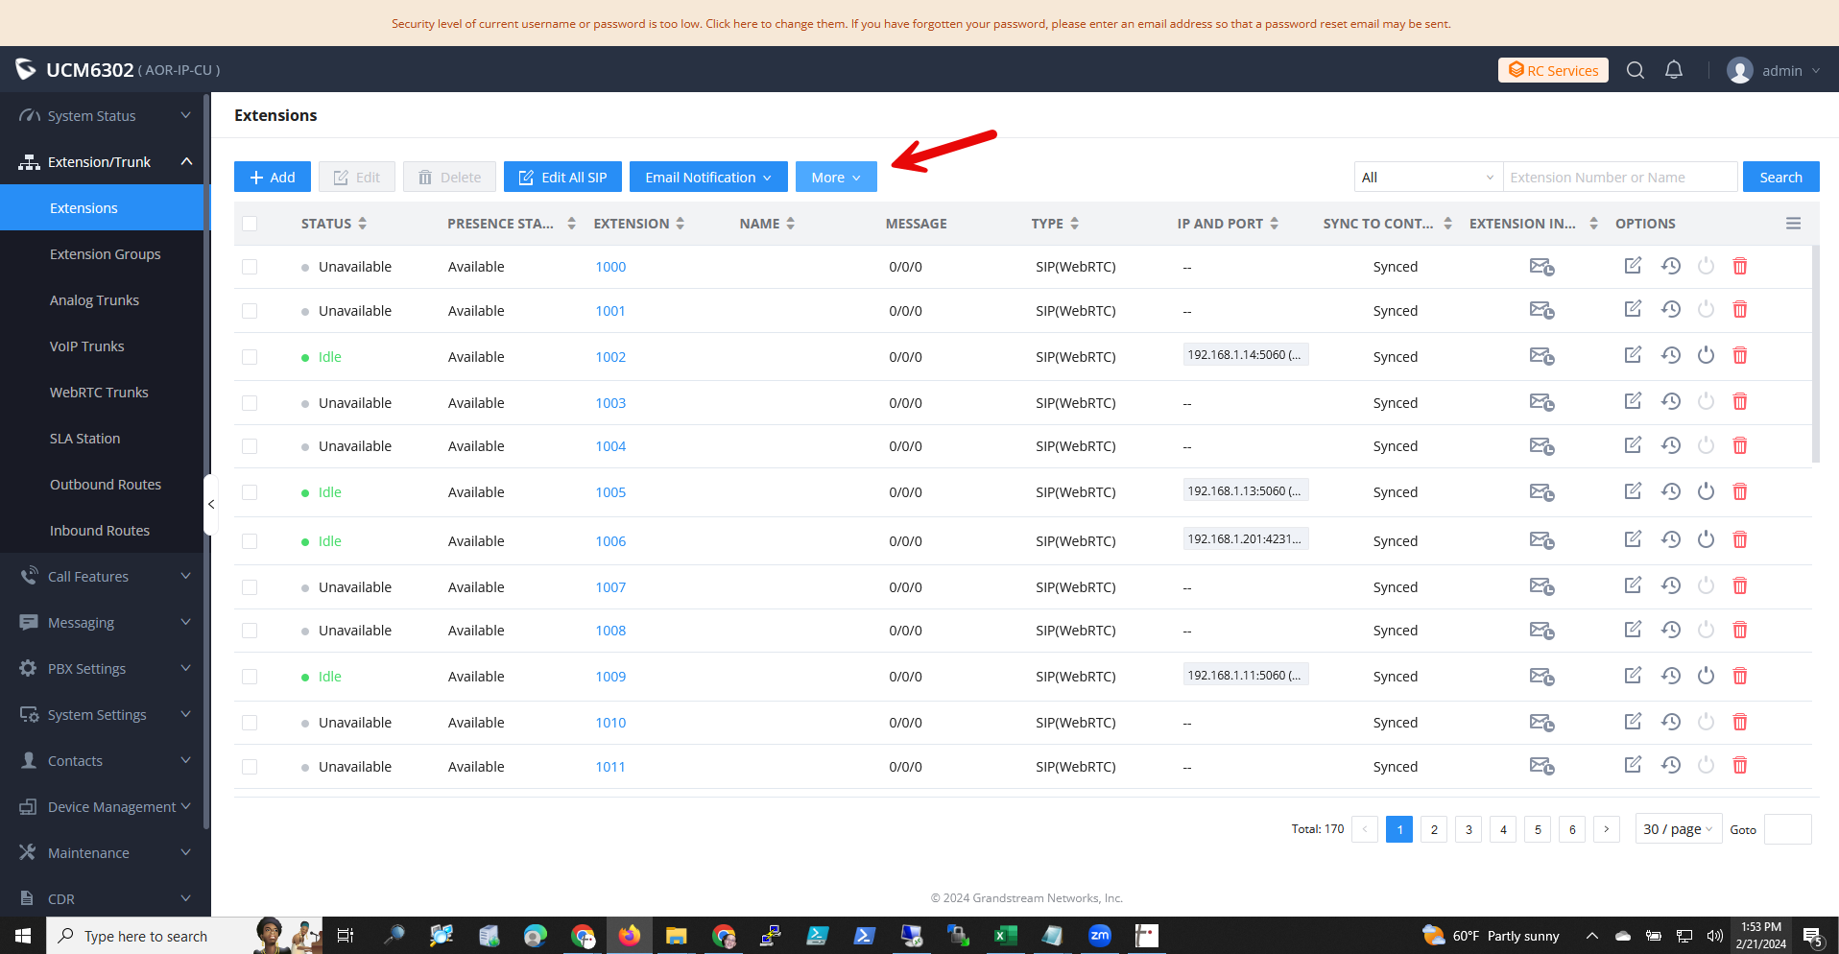Click Edit All SIP button
Viewport: 1839px width, 954px height.
point(562,177)
